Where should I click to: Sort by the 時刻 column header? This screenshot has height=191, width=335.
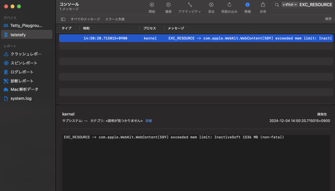click(86, 28)
